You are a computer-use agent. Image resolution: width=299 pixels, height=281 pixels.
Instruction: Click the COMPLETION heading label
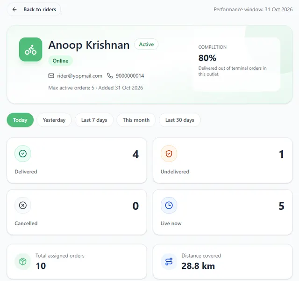pyautogui.click(x=213, y=47)
